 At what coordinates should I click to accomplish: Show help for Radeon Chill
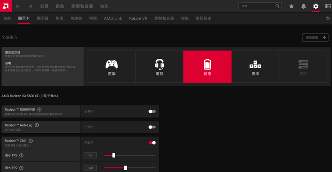click(x=31, y=141)
